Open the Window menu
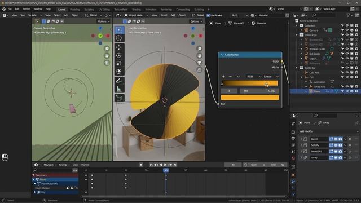 pyautogui.click(x=38, y=9)
